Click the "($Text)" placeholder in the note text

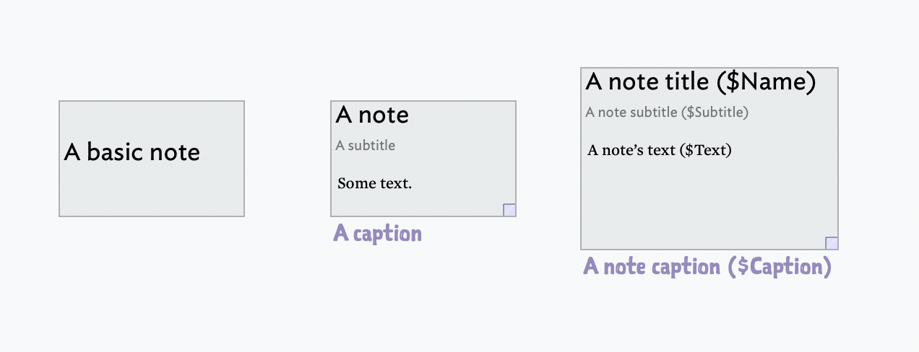pyautogui.click(x=706, y=150)
